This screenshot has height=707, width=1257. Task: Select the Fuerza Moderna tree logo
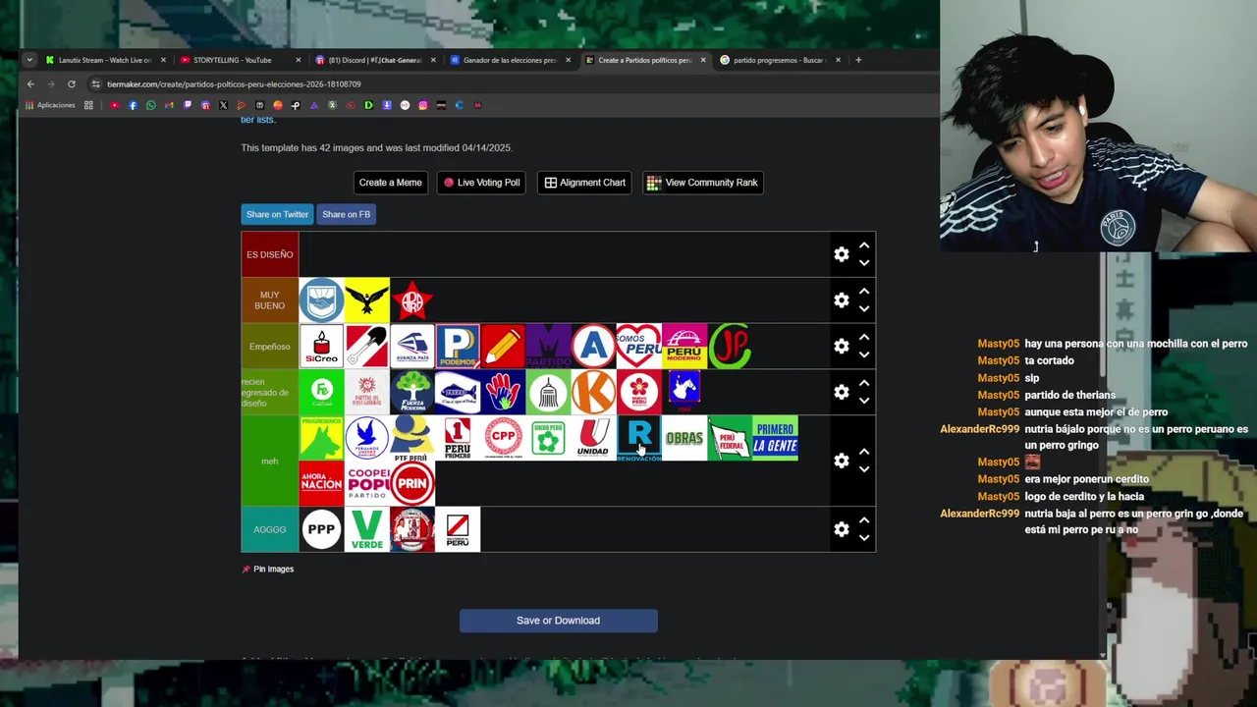(411, 392)
